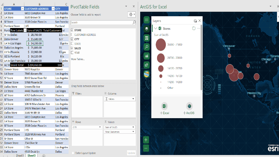Viewport: 279px width, 157px height.
Task: Zoom out on the map with minus button
Action: click(x=146, y=148)
